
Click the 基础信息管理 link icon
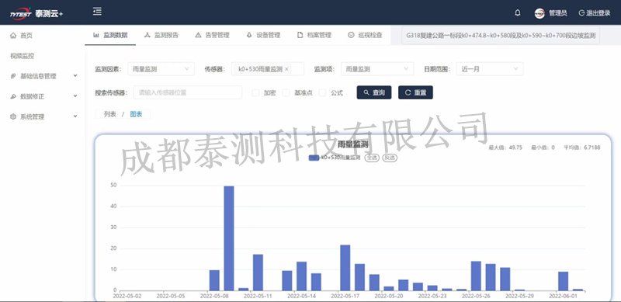click(13, 76)
